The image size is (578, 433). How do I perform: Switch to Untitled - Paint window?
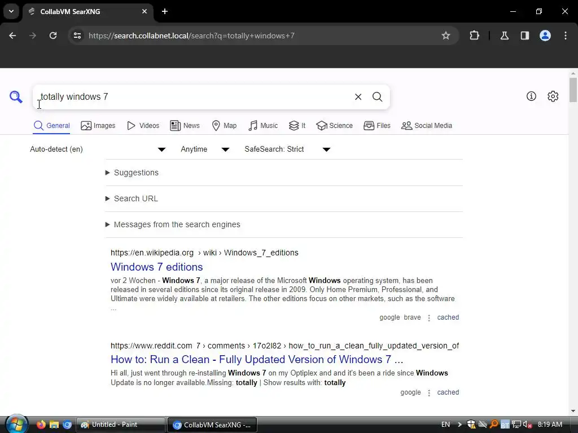tap(121, 425)
